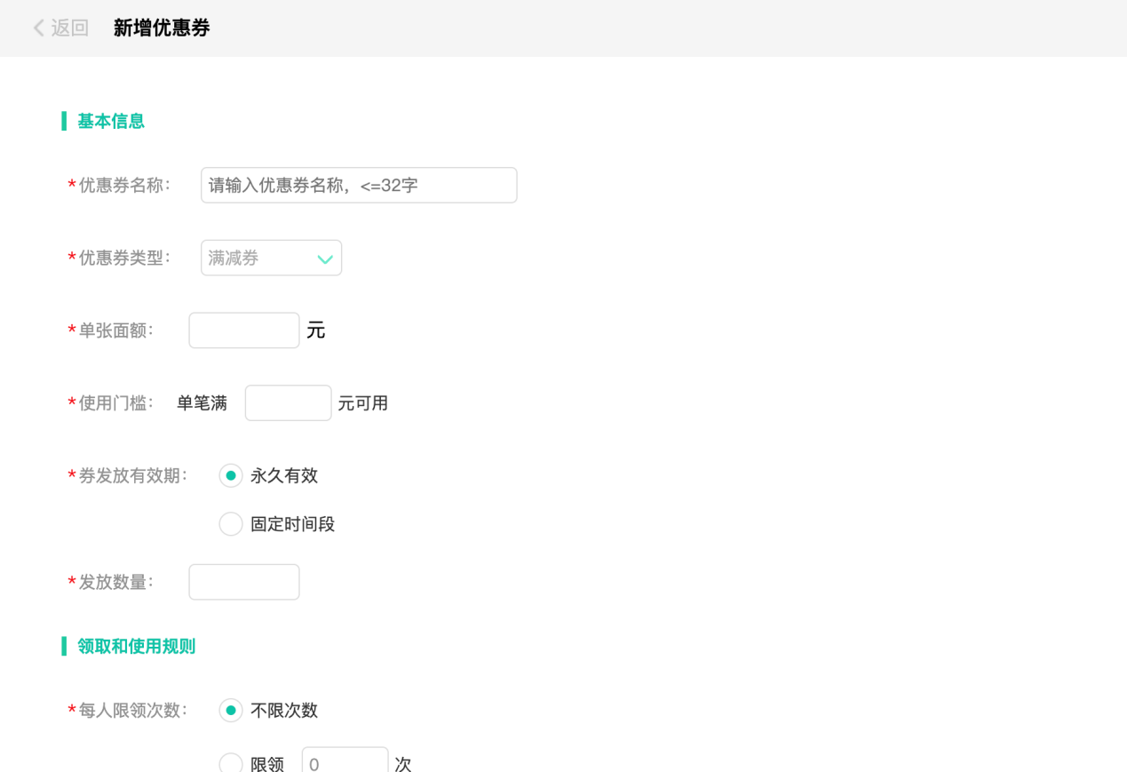The image size is (1127, 772).
Task: Focus the 优惠券名称 text input
Action: (x=359, y=185)
